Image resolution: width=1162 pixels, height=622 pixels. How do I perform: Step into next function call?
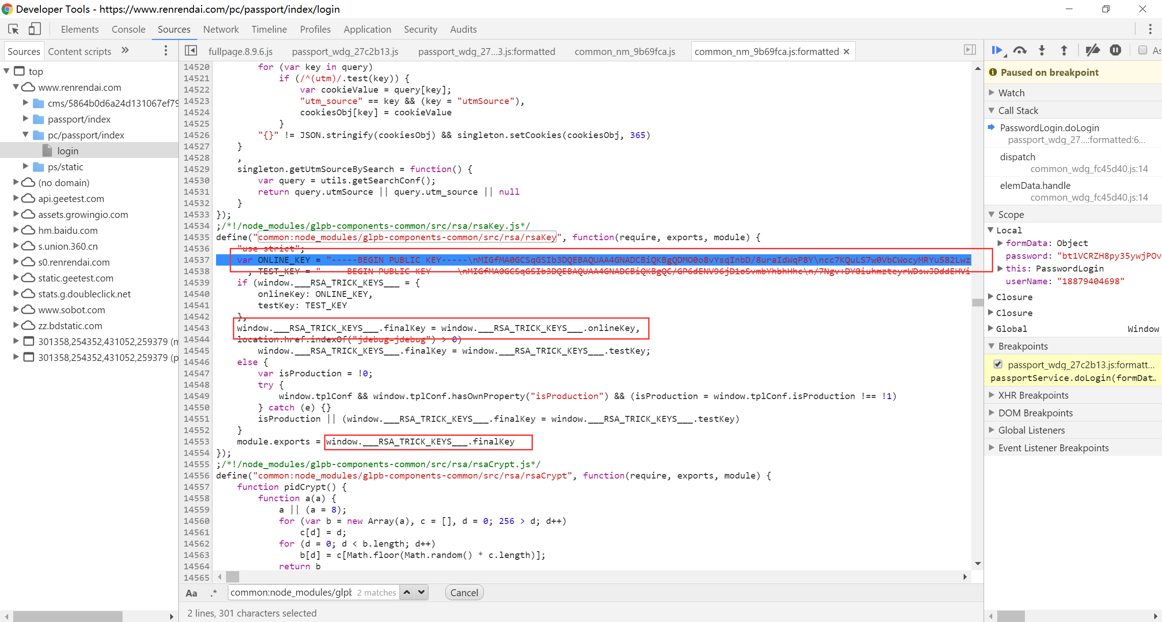coord(1042,50)
